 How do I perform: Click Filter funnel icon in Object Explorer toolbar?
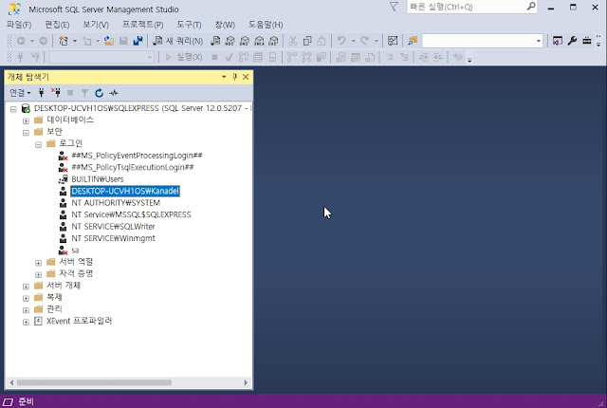pos(84,93)
